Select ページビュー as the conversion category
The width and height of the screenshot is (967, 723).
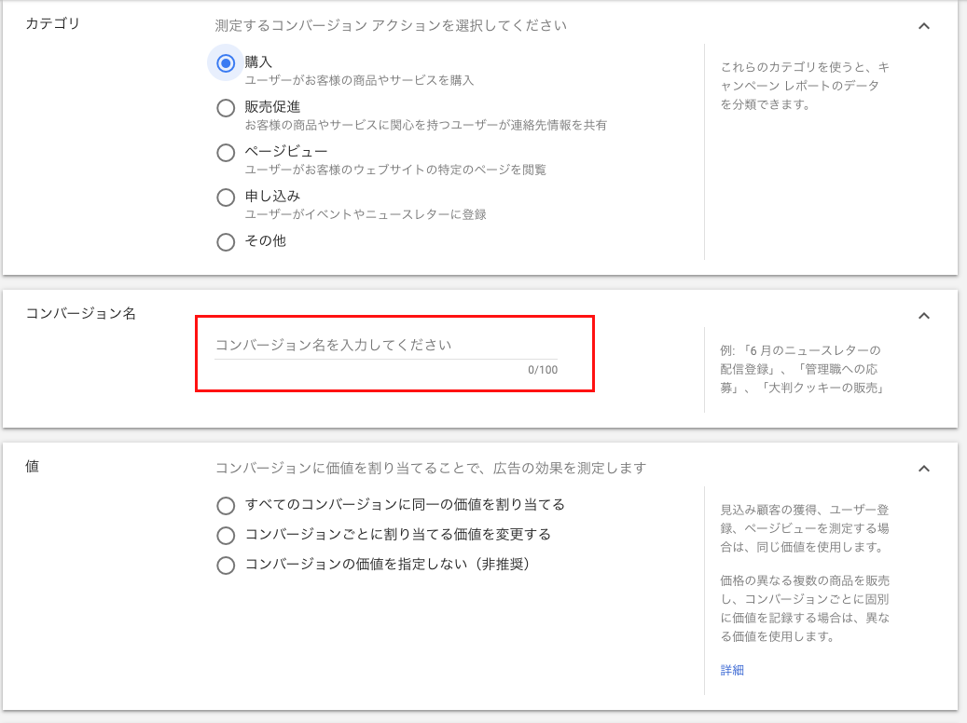point(225,153)
